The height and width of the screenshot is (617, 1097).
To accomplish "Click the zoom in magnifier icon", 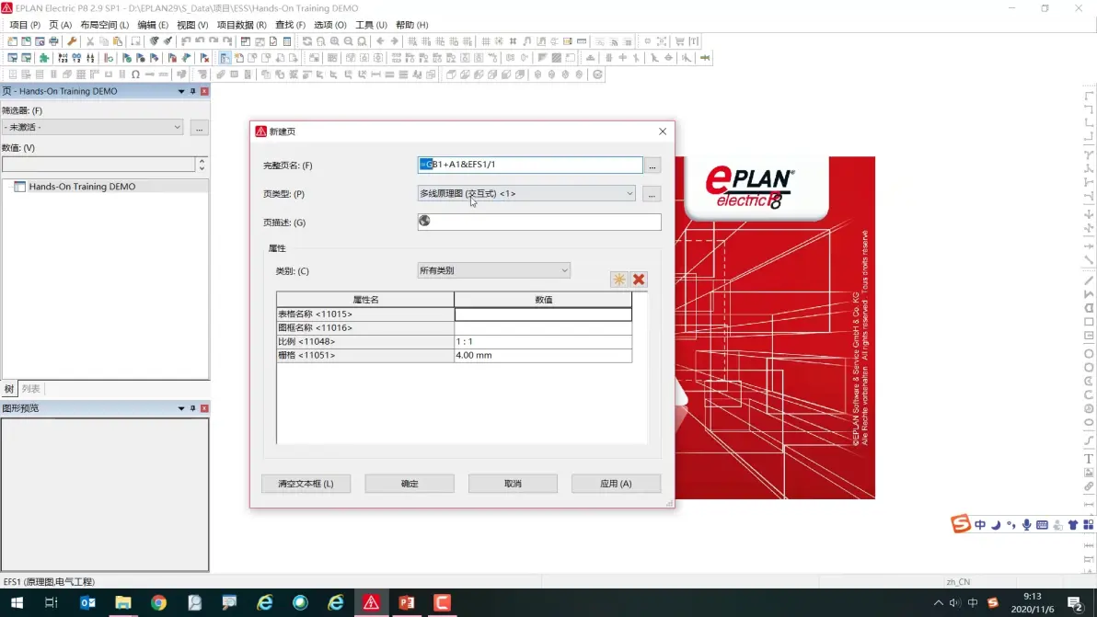I will 334,41.
